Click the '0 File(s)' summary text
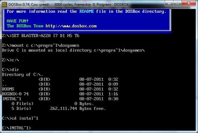The height and width of the screenshot is (133, 198). (x=22, y=104)
